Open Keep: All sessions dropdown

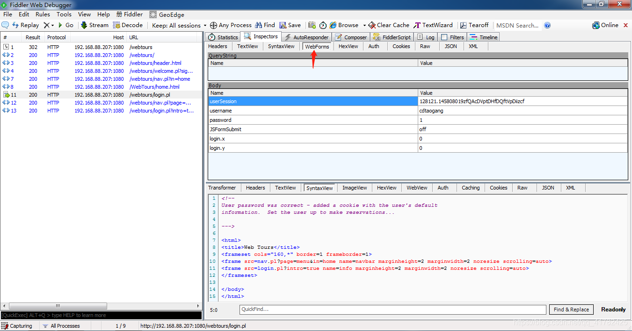(x=179, y=25)
